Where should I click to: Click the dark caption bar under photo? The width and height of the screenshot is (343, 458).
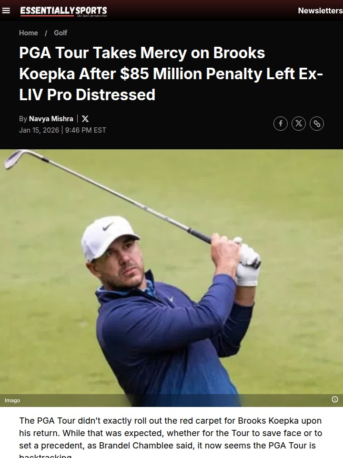(171, 400)
